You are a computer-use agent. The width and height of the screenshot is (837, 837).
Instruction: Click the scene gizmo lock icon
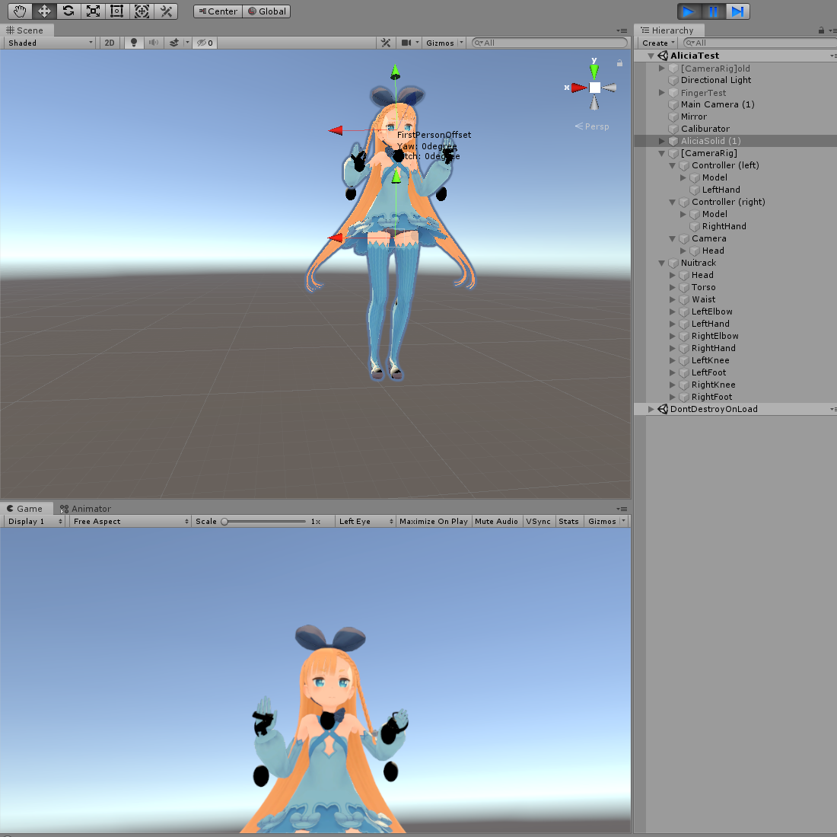tap(619, 63)
